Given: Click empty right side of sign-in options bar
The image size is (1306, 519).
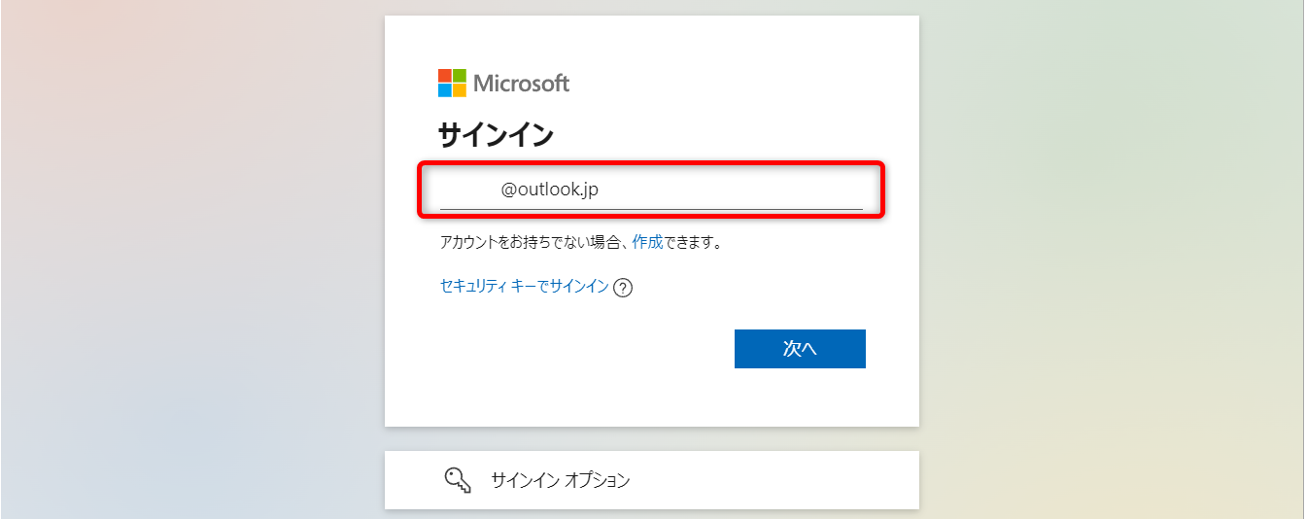Looking at the screenshot, I should pos(797,480).
